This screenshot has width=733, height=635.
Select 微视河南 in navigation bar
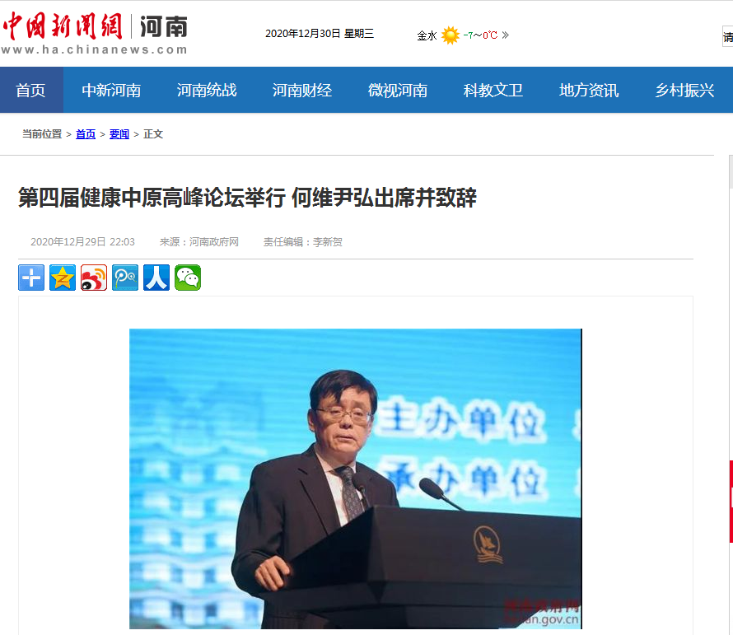tap(397, 90)
